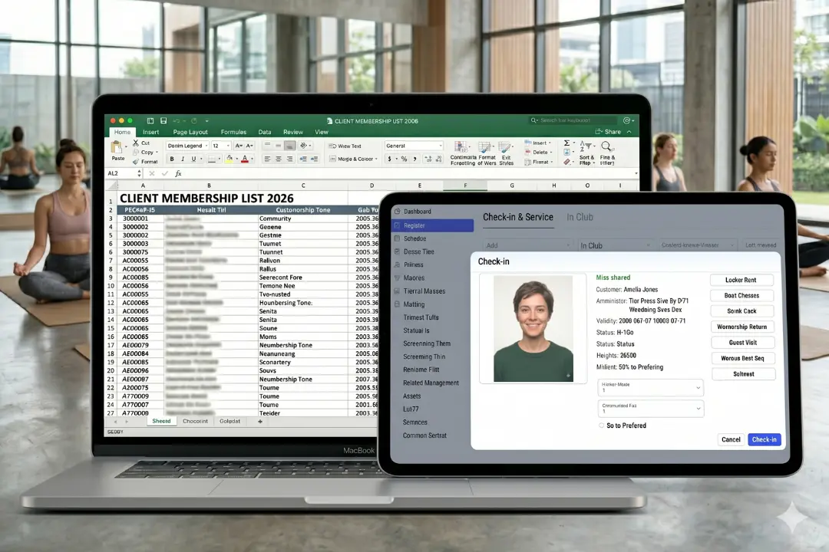This screenshot has height=552, width=829.
Task: Open the fill color bucket swatch
Action: pyautogui.click(x=229, y=159)
